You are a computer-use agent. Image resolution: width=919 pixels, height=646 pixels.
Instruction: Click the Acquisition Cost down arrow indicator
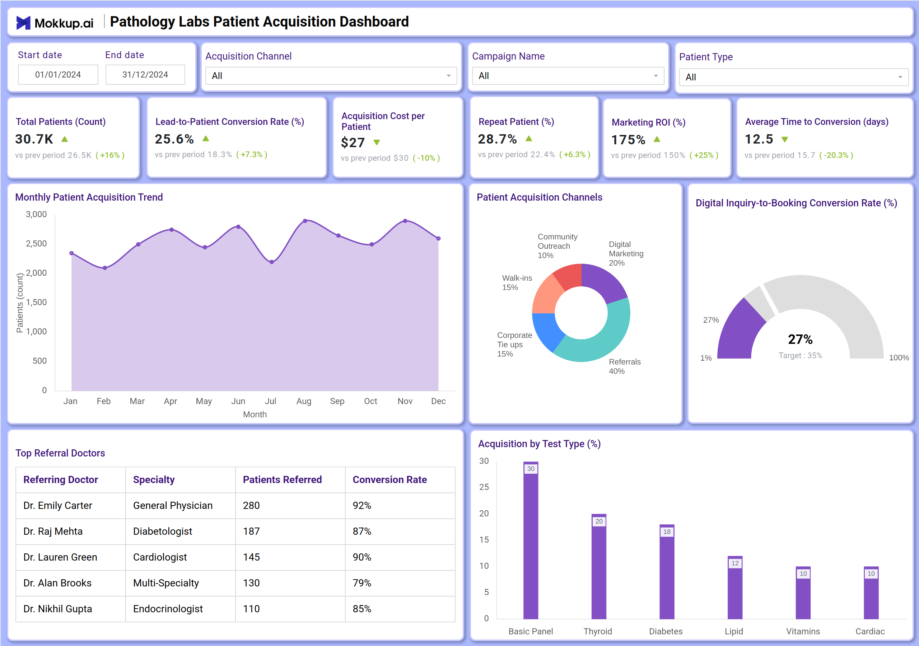click(x=377, y=142)
